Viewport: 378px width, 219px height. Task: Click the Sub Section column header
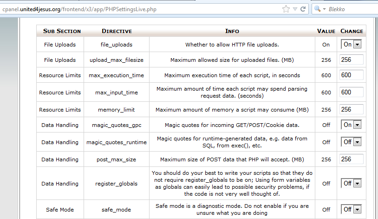(x=62, y=31)
